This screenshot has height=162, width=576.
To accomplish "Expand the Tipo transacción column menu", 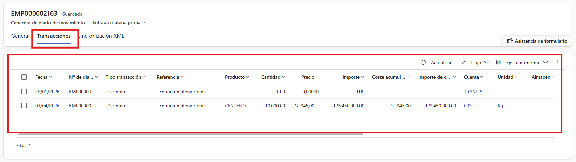I will [x=144, y=77].
